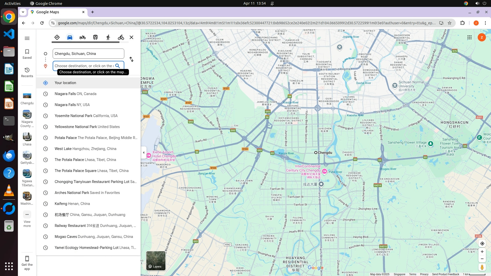The image size is (491, 276).
Task: Toggle the Layers satellite view thumbnail
Action: point(156,261)
